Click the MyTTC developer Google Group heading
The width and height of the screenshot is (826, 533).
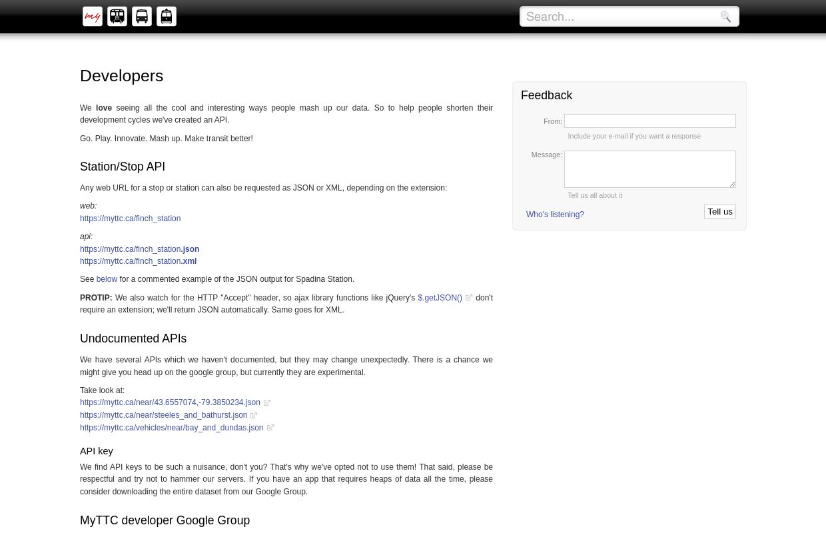tap(165, 520)
